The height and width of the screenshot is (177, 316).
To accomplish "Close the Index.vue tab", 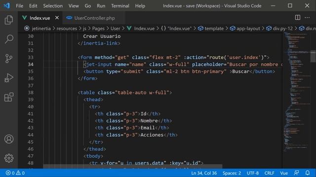I will tap(57, 18).
